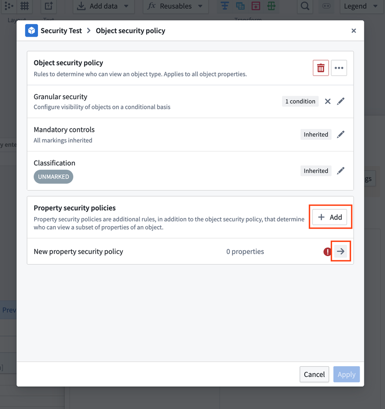Open New property security policy with arrow

(x=341, y=251)
